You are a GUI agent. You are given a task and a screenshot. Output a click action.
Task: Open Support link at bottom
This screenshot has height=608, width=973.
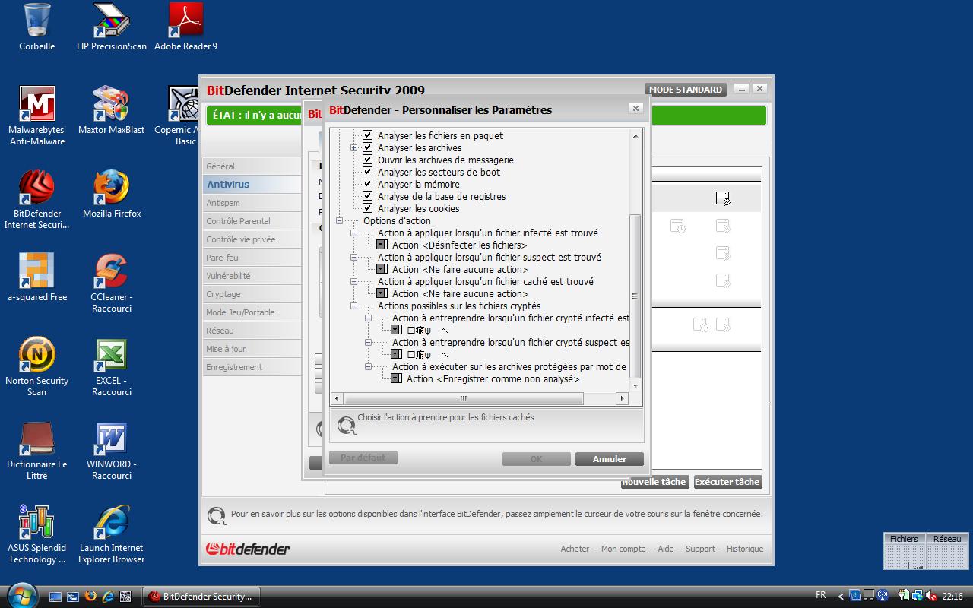pyautogui.click(x=700, y=549)
